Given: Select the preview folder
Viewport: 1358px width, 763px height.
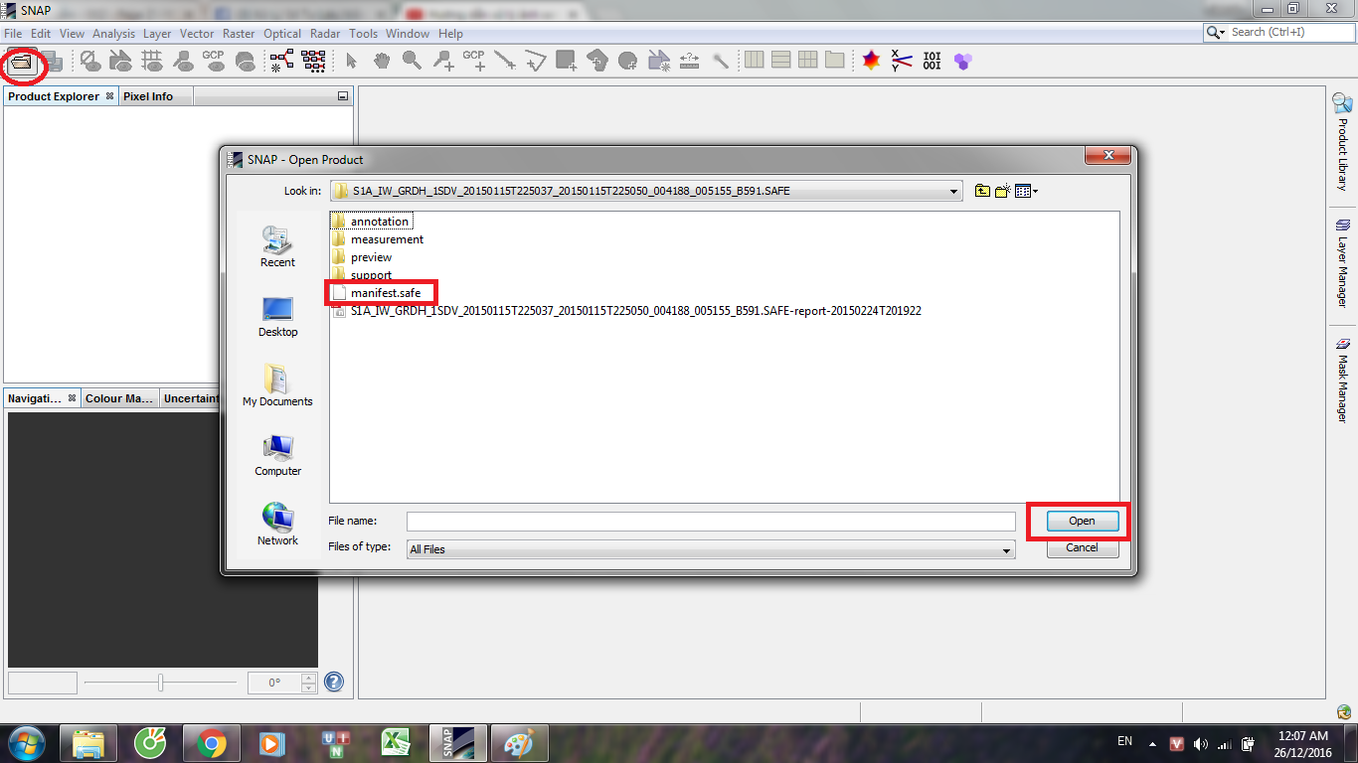Looking at the screenshot, I should pos(363,257).
